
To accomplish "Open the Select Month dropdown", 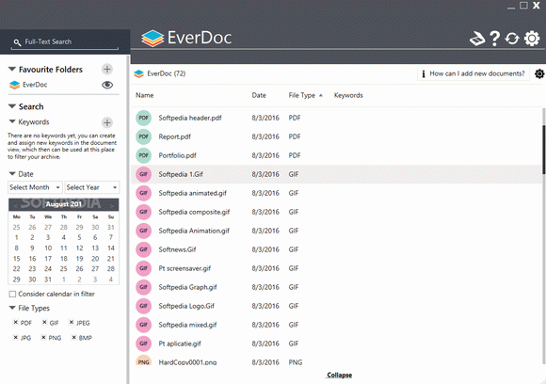I will pos(35,187).
